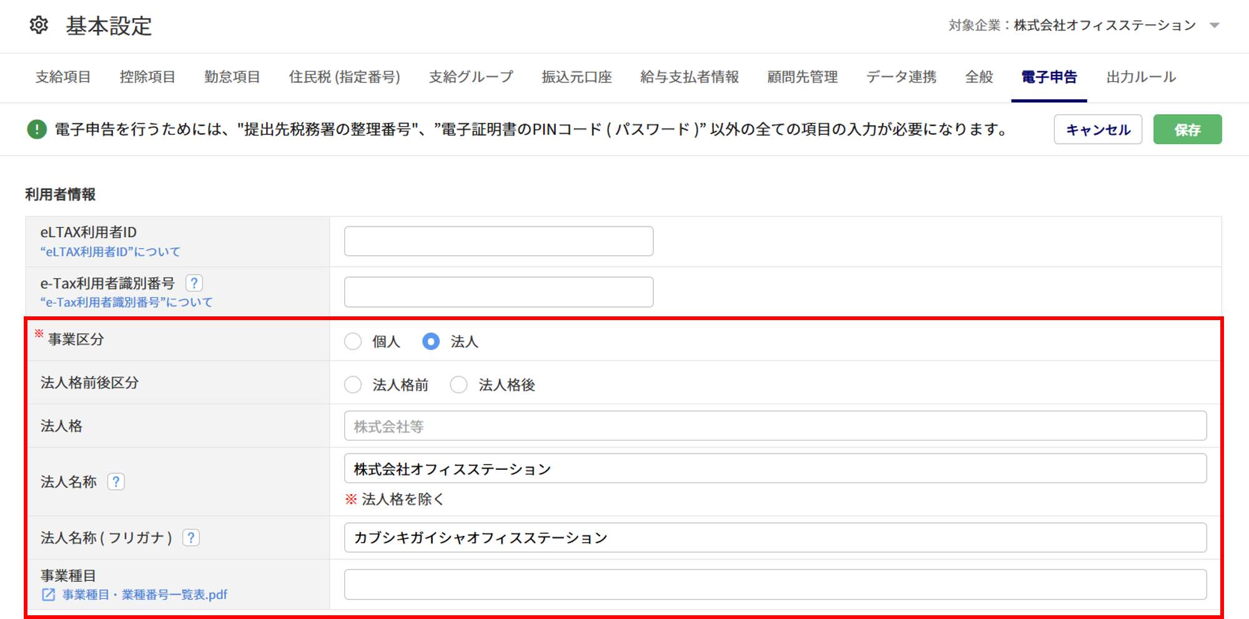The height and width of the screenshot is (619, 1249).
Task: Click the 法人格 input with 株式会社等 placeholder
Action: tap(775, 426)
